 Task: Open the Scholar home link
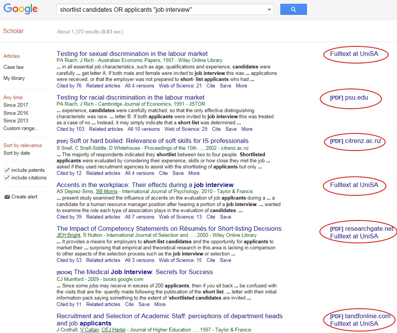point(13,31)
